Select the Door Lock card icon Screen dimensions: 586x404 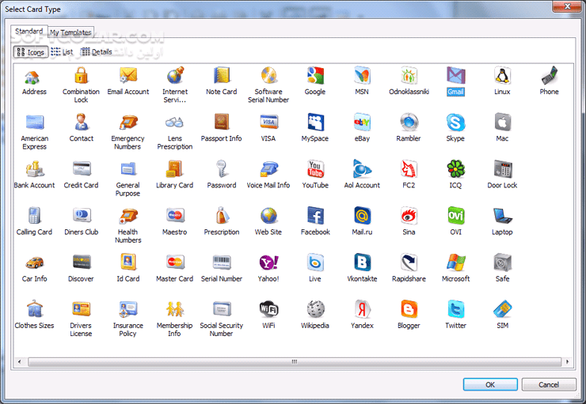point(502,169)
